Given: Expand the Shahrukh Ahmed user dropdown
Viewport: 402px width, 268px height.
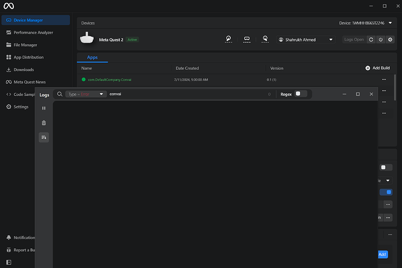Looking at the screenshot, I should click(306, 40).
